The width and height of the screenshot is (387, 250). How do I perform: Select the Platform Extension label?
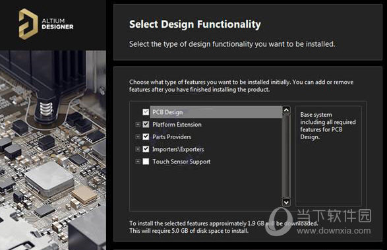point(177,125)
